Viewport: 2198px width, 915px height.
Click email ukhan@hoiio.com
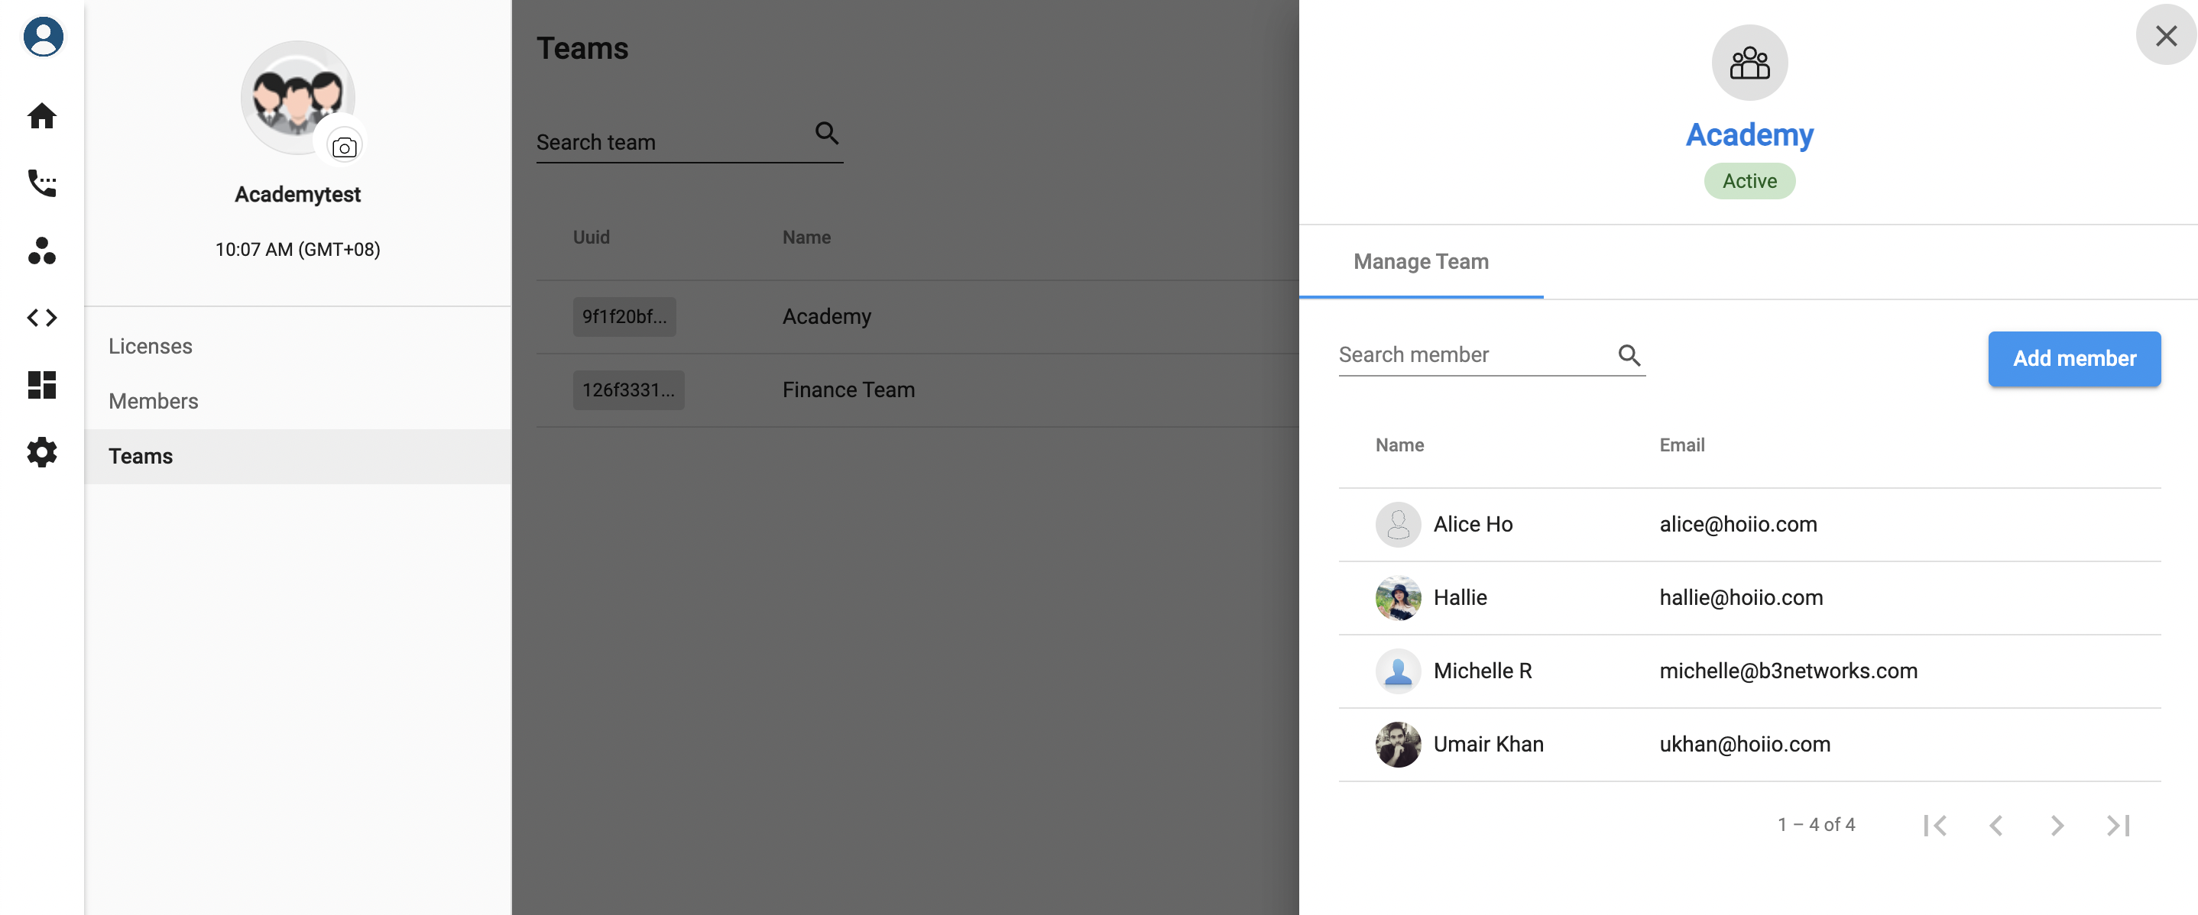pyautogui.click(x=1745, y=745)
